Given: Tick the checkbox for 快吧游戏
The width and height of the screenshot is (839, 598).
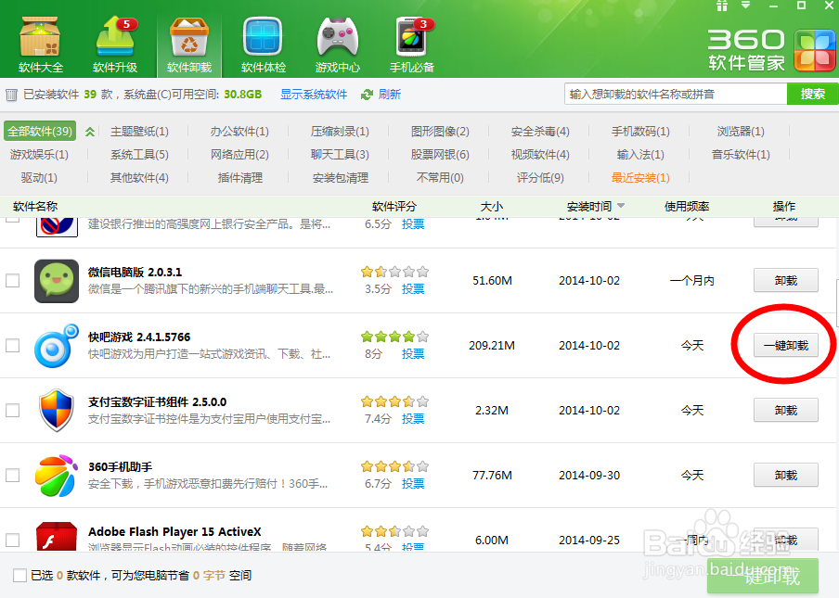Looking at the screenshot, I should point(12,345).
